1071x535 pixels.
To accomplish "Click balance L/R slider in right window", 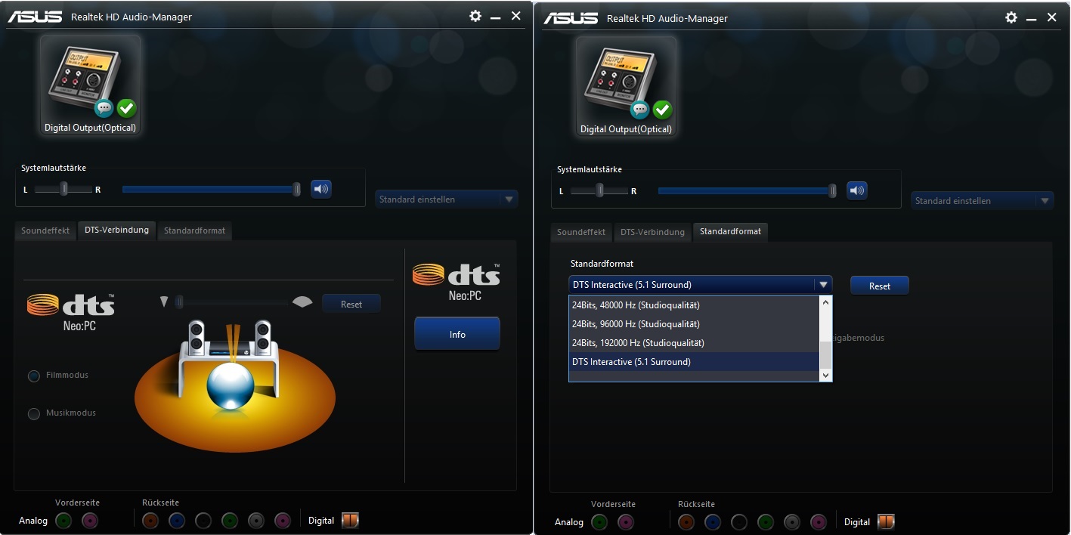I will point(600,190).
